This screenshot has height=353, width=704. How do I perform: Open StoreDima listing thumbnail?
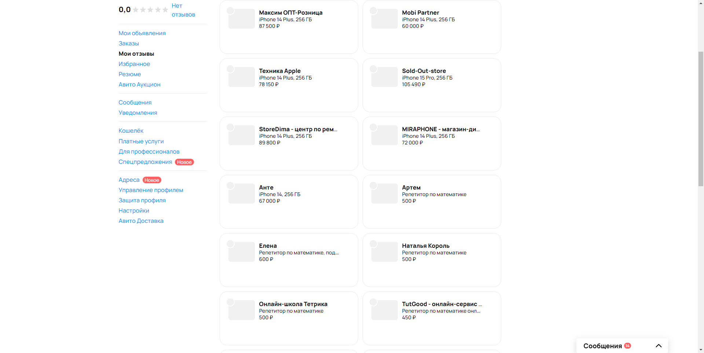(x=242, y=135)
